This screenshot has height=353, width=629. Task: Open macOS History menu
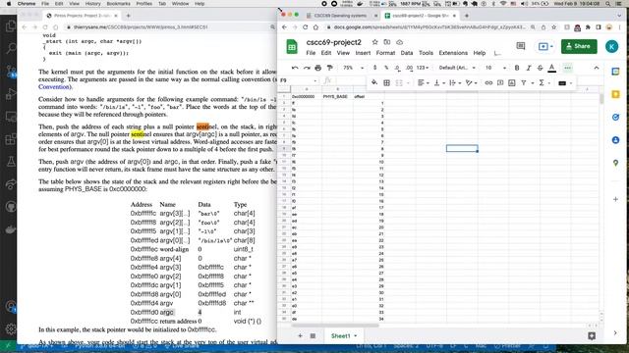pos(92,4)
